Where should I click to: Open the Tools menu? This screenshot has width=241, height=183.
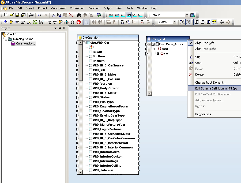tap(130, 8)
